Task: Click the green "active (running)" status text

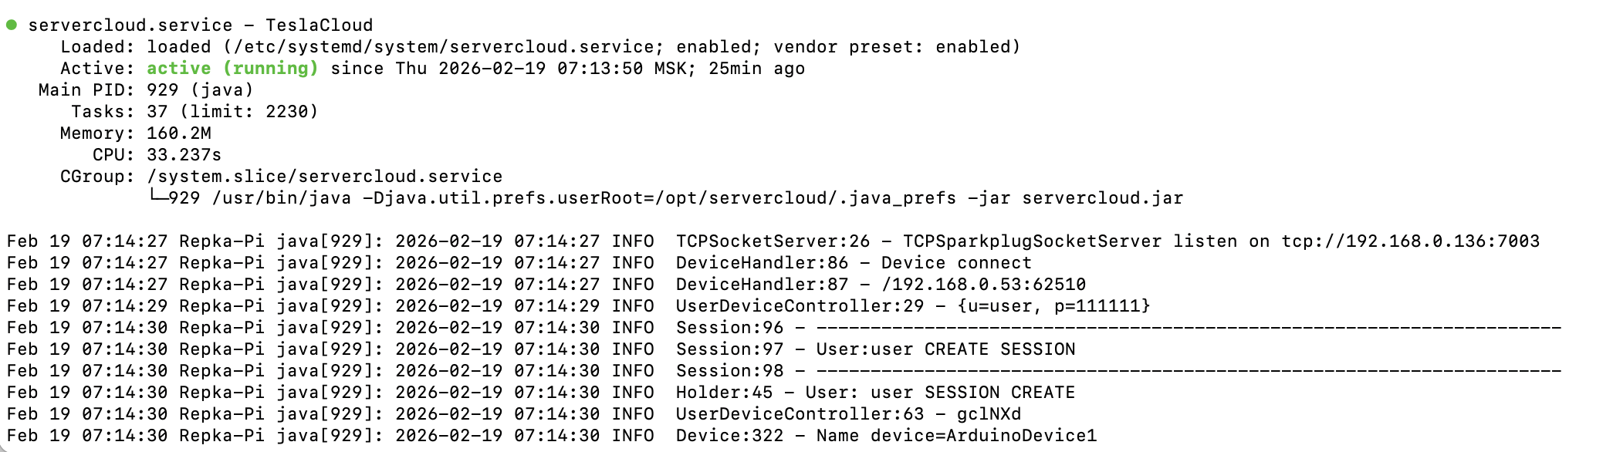Action: coord(232,68)
